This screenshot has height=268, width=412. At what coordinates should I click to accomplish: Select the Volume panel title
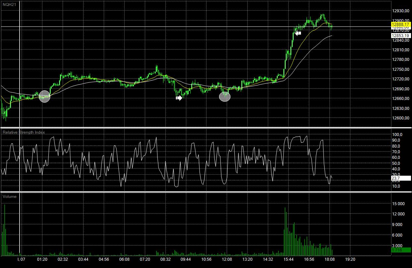tap(10, 197)
